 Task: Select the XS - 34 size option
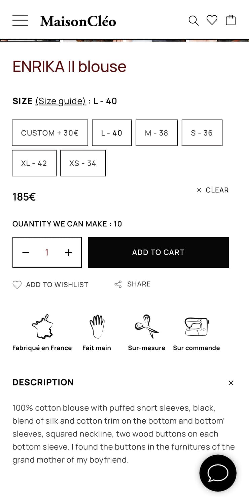click(83, 163)
